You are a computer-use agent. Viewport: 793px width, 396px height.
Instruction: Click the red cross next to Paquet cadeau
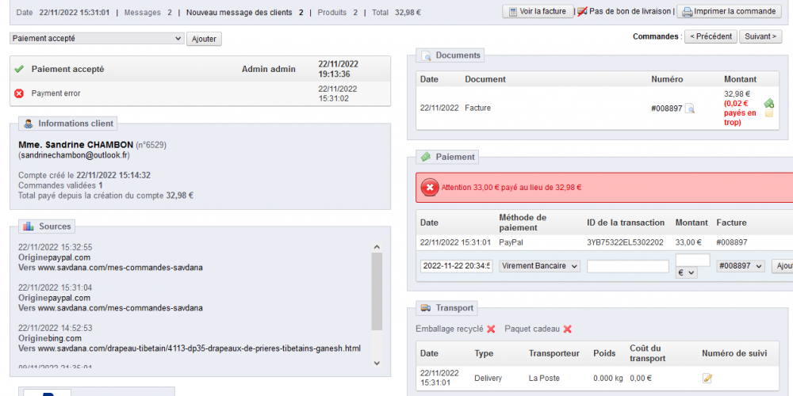click(568, 329)
